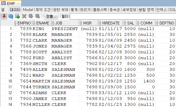Select the WARD name cell
Image resolution: width=176 pixels, height=107 pixels.
[x=42, y=75]
